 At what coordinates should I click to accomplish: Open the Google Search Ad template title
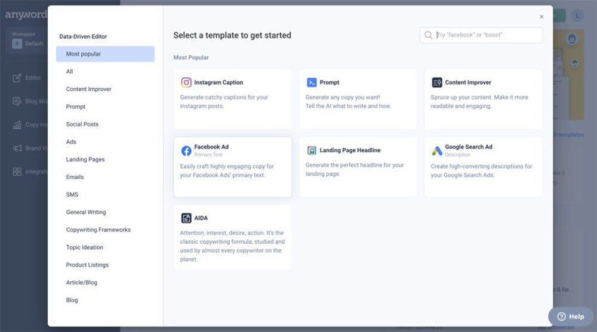click(469, 147)
